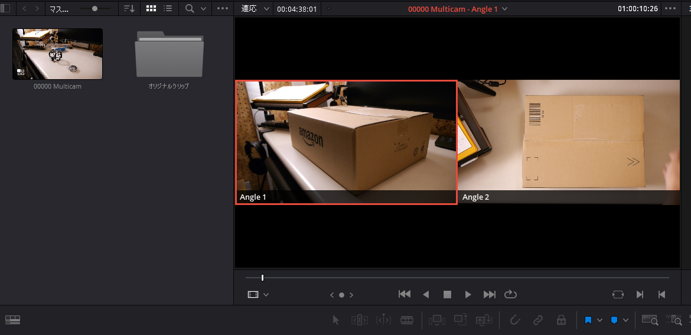Switch media pool to list view
The width and height of the screenshot is (691, 335).
pos(168,8)
